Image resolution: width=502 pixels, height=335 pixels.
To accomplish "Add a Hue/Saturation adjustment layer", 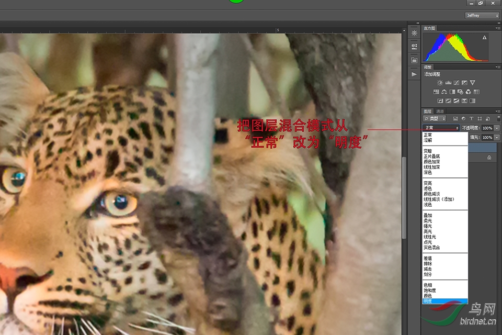I will coord(436,92).
